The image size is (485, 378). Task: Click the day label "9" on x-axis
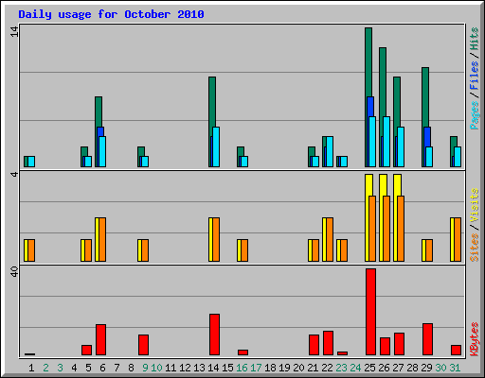click(x=145, y=368)
